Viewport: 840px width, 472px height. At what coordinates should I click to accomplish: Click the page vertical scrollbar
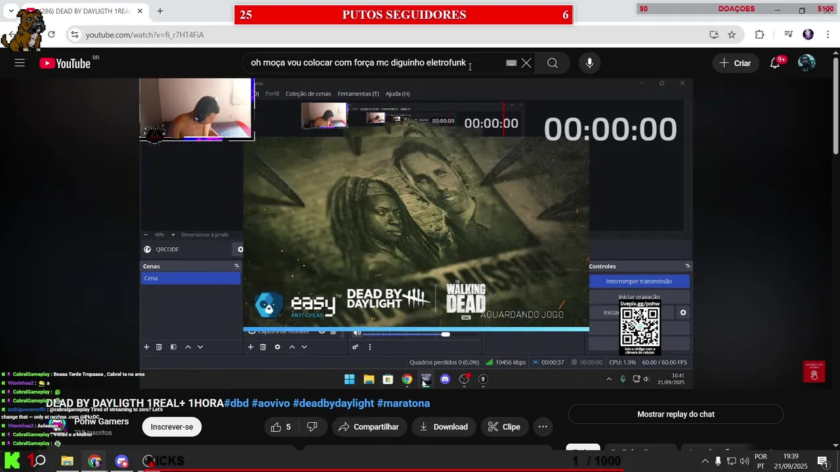[x=835, y=105]
